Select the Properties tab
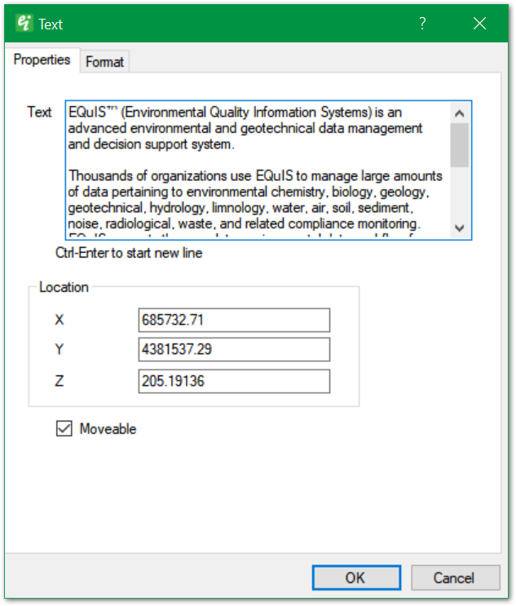Screen dimensions: 516x606 coord(42,60)
